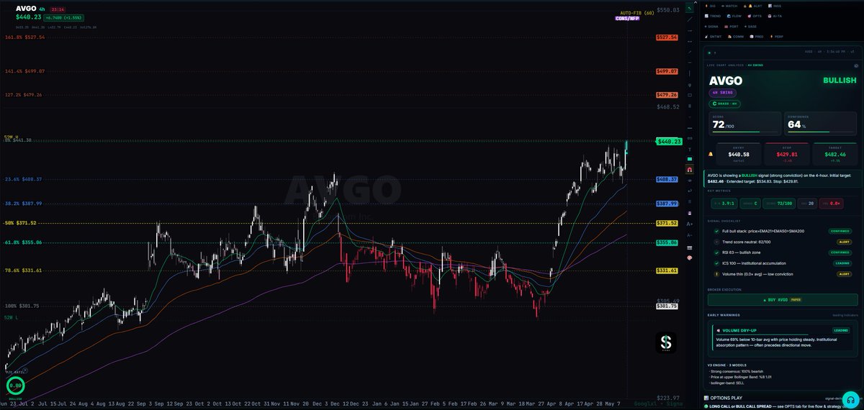Open the AI-TA tab
This screenshot has width=864, height=410.
[x=775, y=16]
